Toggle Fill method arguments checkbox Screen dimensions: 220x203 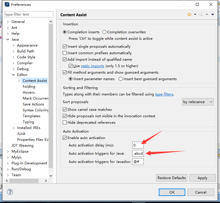point(64,72)
